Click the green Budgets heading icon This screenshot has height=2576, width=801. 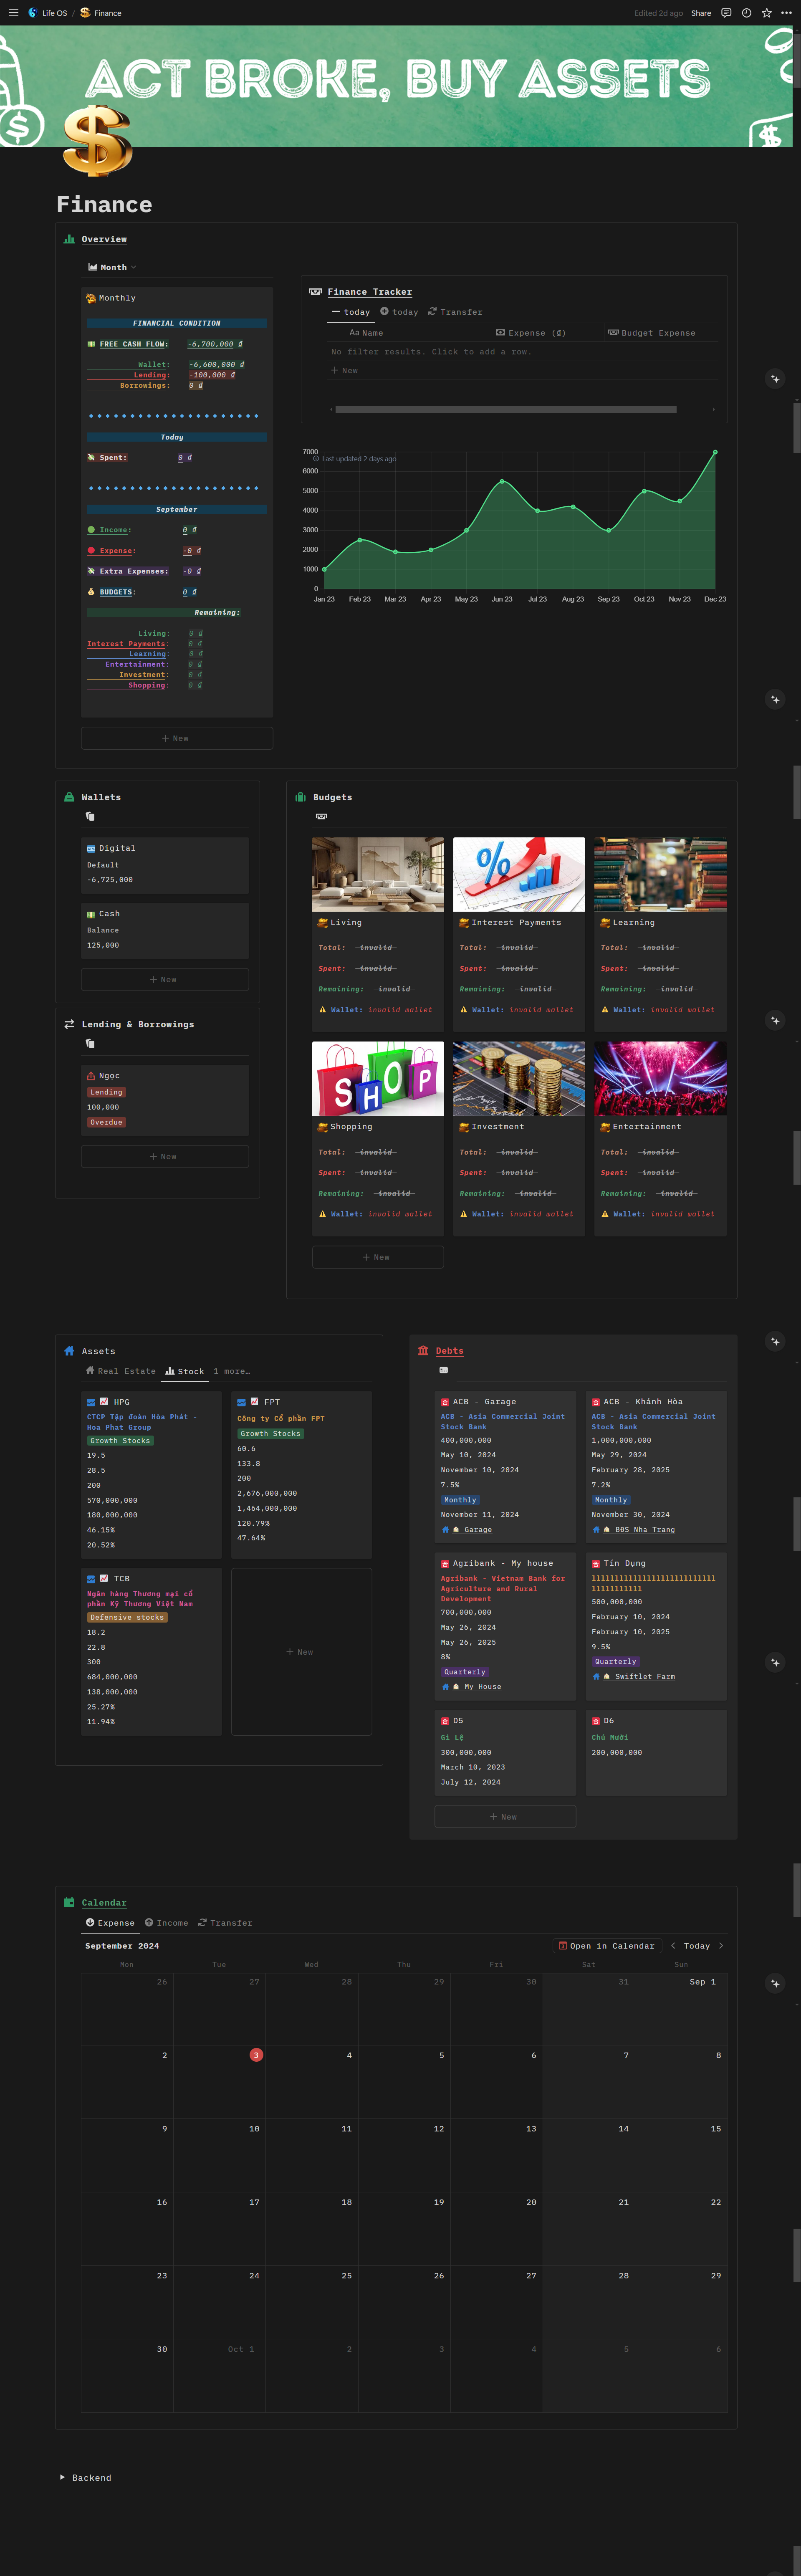point(301,797)
